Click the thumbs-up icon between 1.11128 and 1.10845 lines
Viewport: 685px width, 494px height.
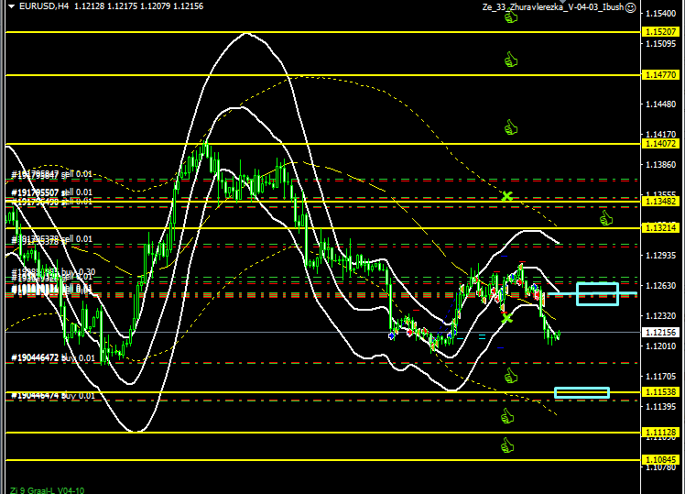[x=507, y=445]
